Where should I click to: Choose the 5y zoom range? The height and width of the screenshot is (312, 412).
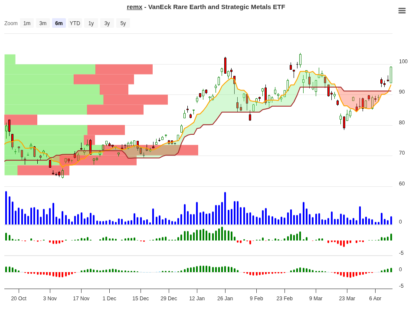pos(123,23)
